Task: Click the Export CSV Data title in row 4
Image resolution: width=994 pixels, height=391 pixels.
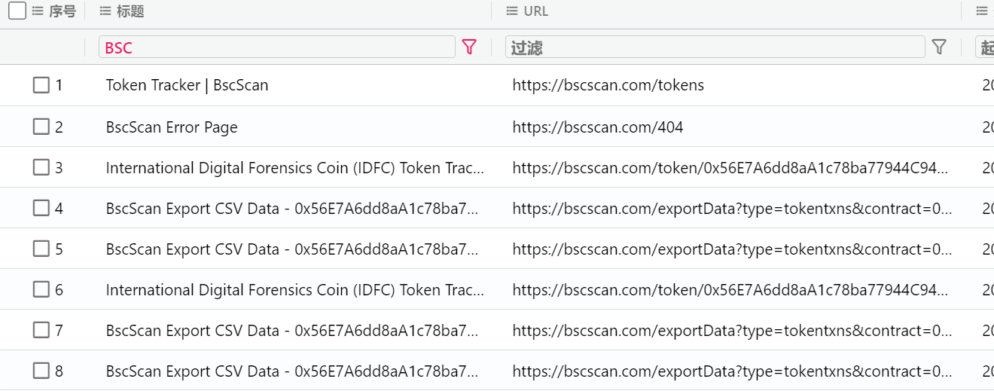Action: click(x=291, y=209)
